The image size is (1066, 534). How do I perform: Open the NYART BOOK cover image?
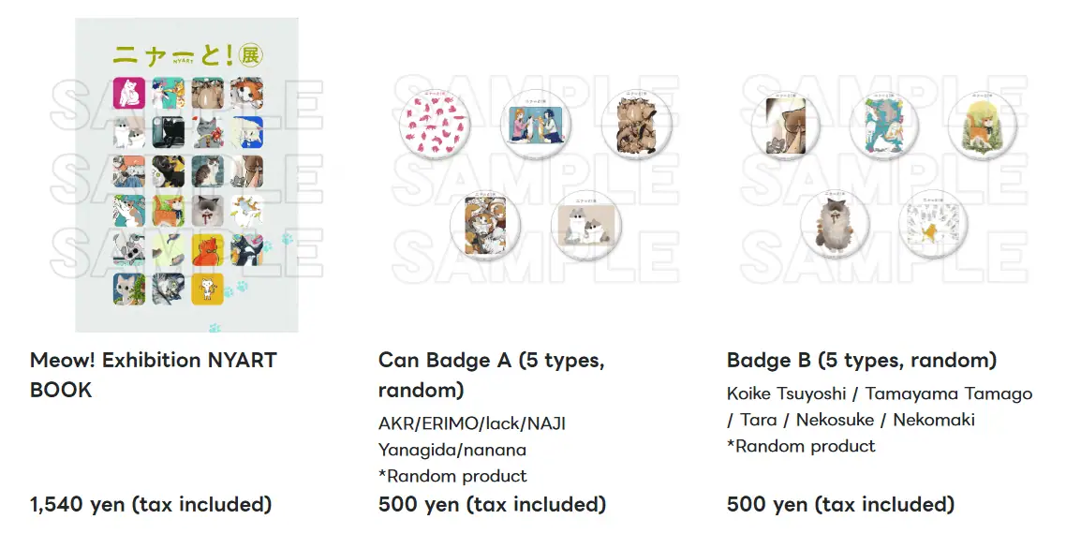186,174
